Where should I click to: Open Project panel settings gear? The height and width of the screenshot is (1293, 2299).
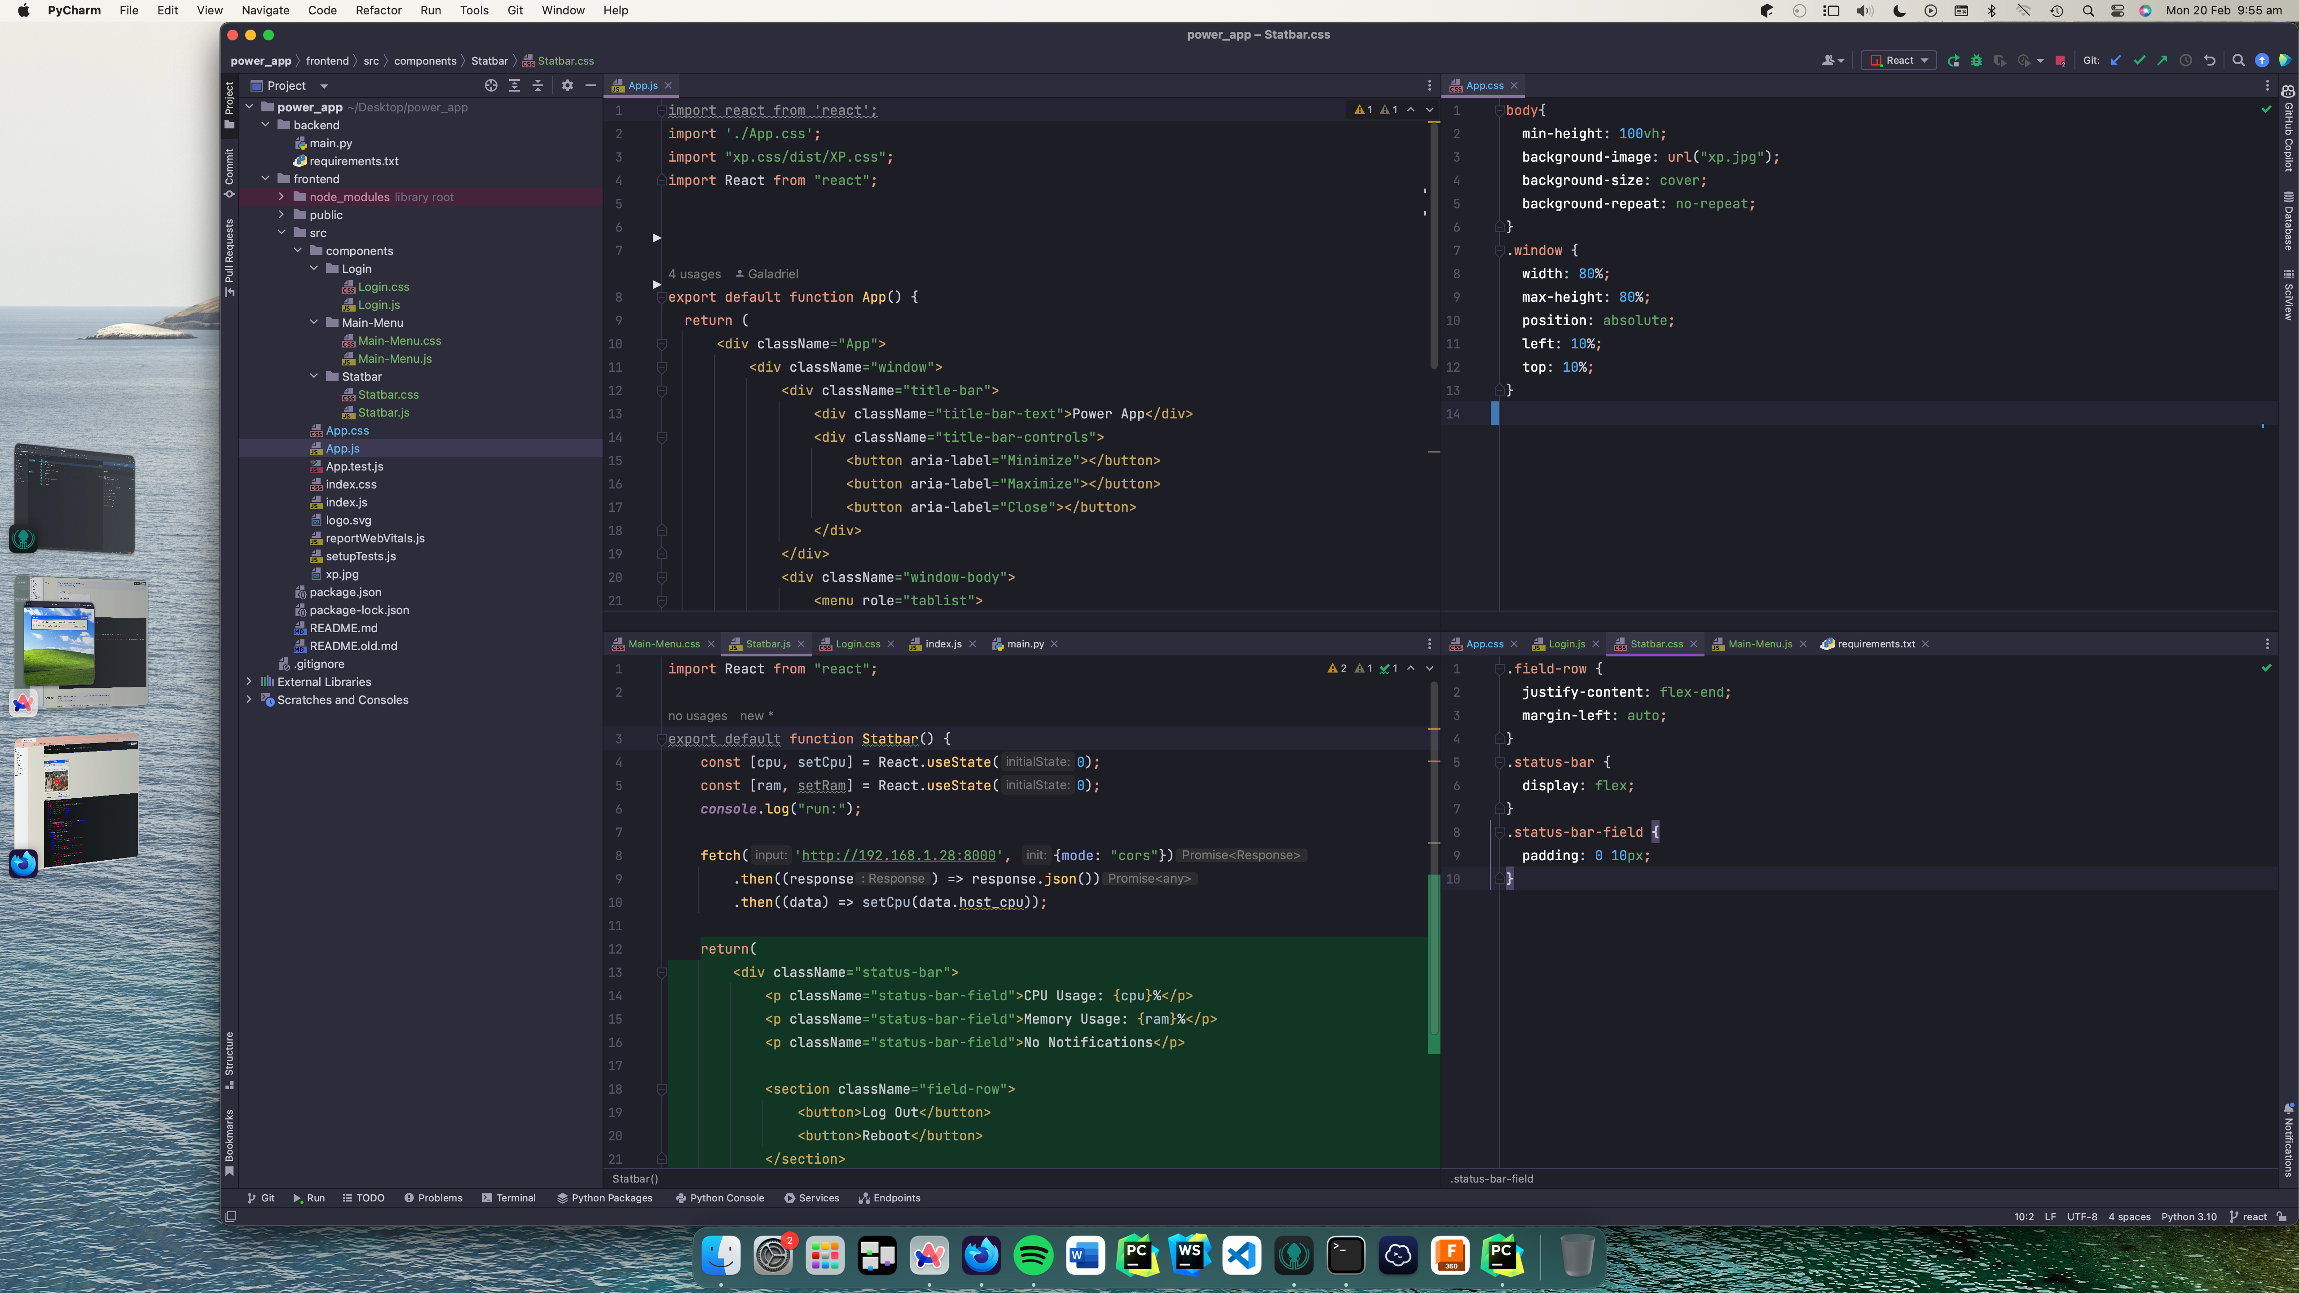click(568, 86)
